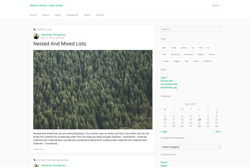Screen dimensions: 251x167
Task: Open the Lists category link
Action: tap(49, 29)
